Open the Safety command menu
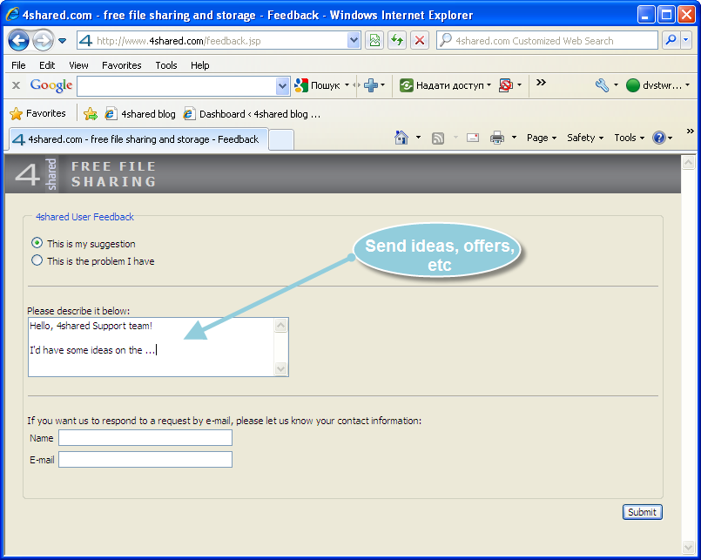 click(585, 138)
